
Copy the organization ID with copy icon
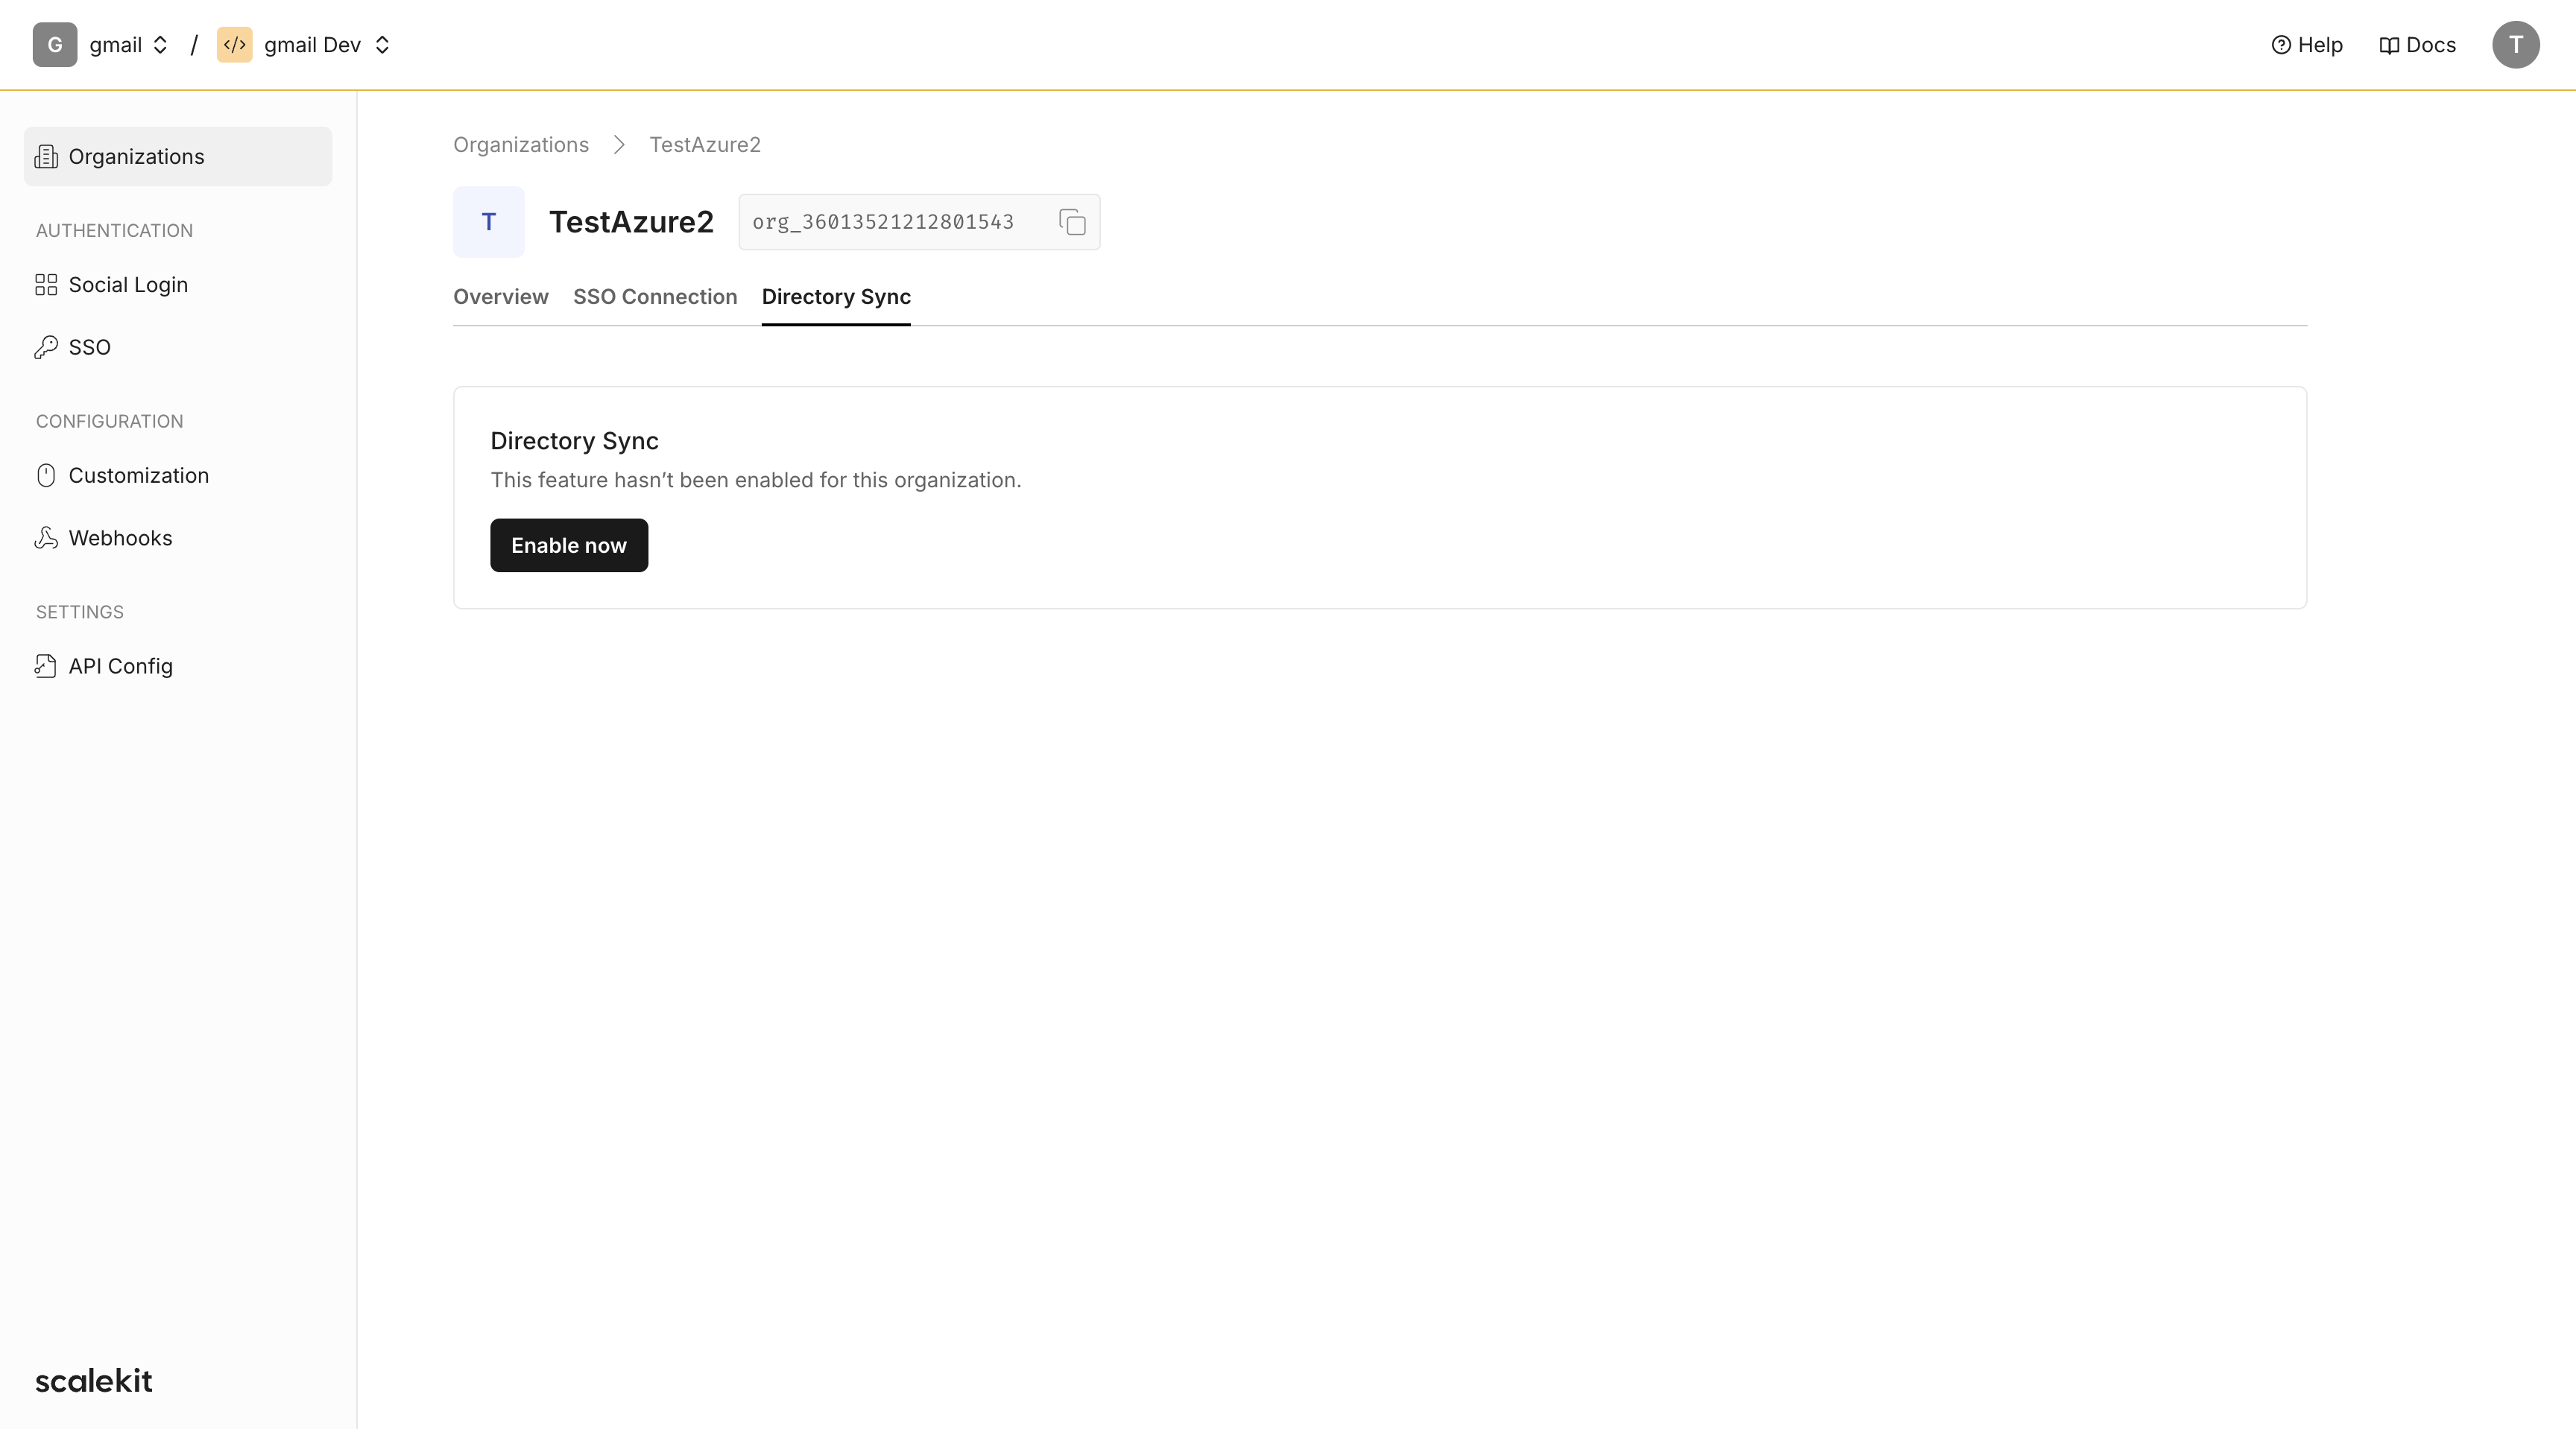coord(1072,222)
